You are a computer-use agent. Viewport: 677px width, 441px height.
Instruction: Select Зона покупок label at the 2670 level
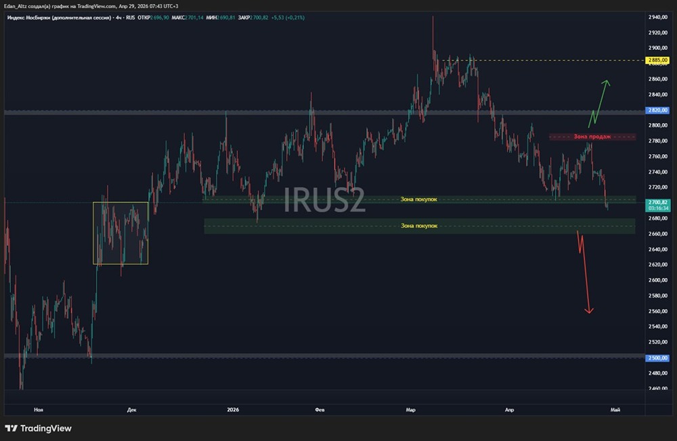click(419, 226)
